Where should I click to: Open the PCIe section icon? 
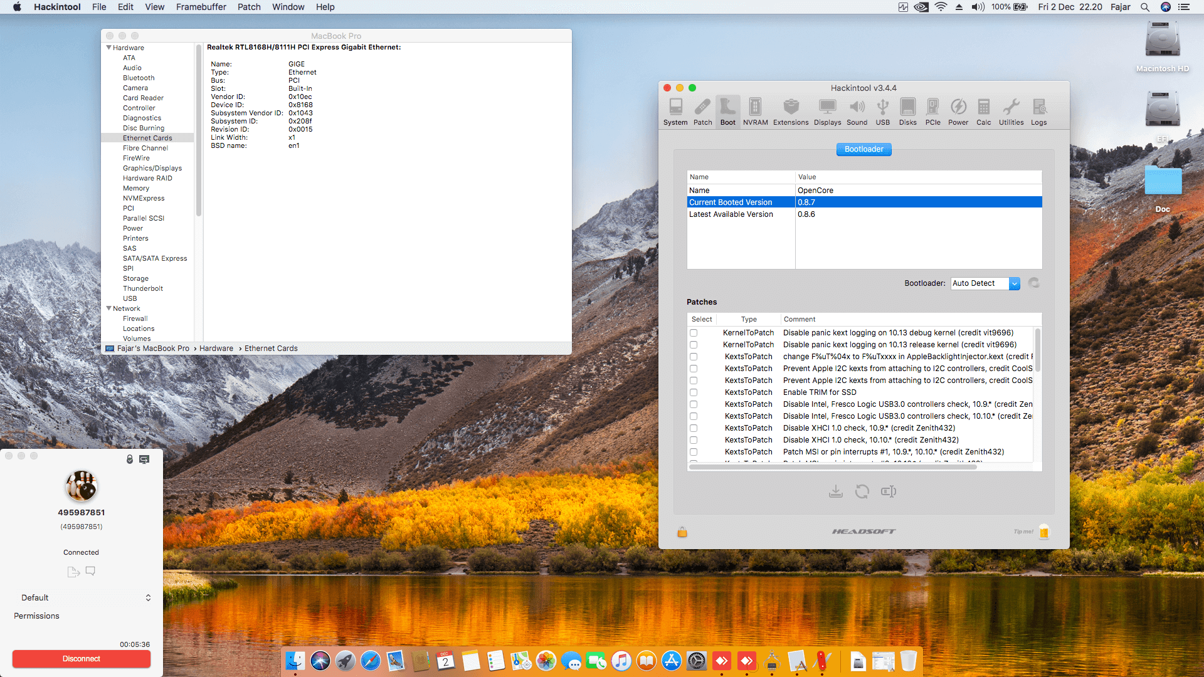932,112
